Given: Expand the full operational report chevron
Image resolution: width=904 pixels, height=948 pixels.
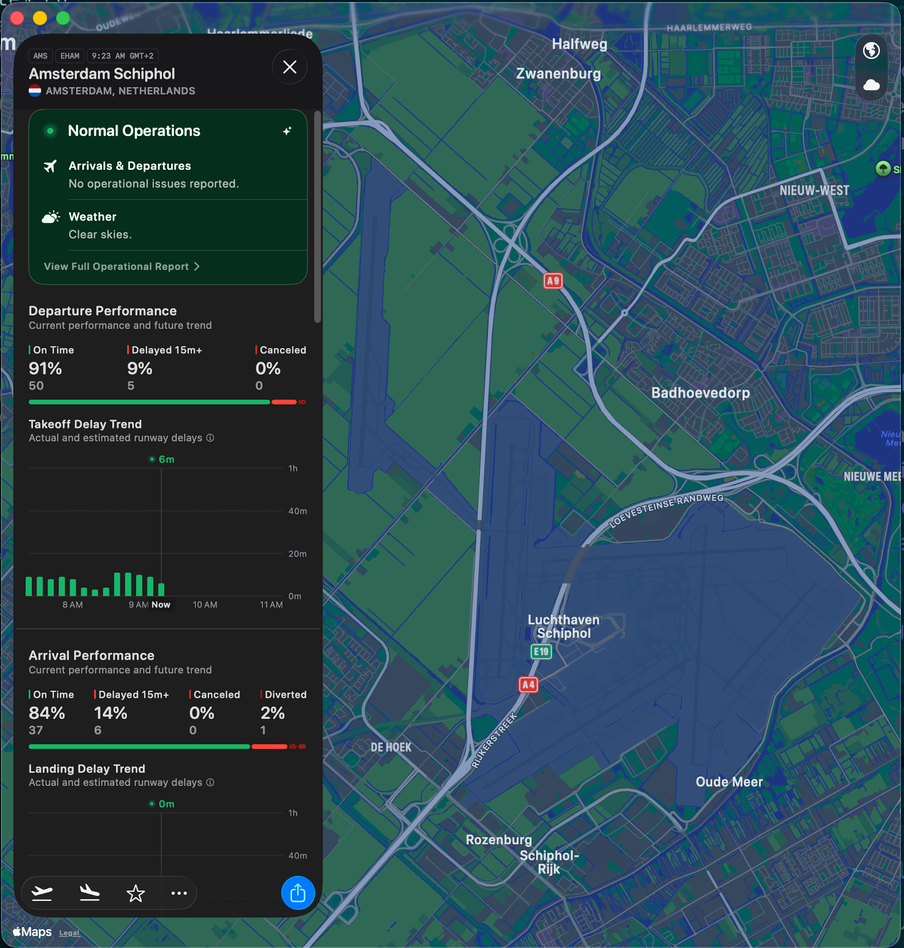Looking at the screenshot, I should [x=197, y=266].
